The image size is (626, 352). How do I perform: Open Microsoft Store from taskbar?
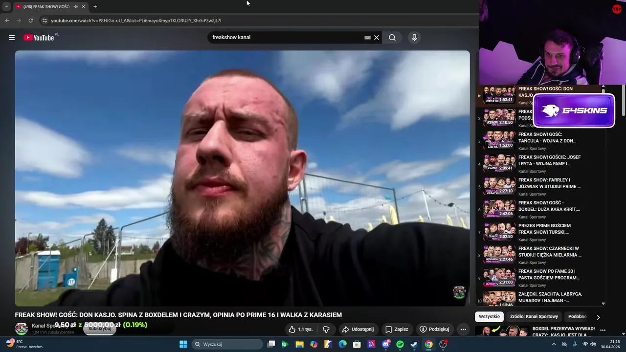point(357,344)
